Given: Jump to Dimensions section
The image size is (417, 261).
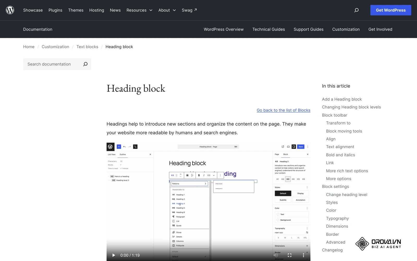Looking at the screenshot, I should [x=337, y=226].
